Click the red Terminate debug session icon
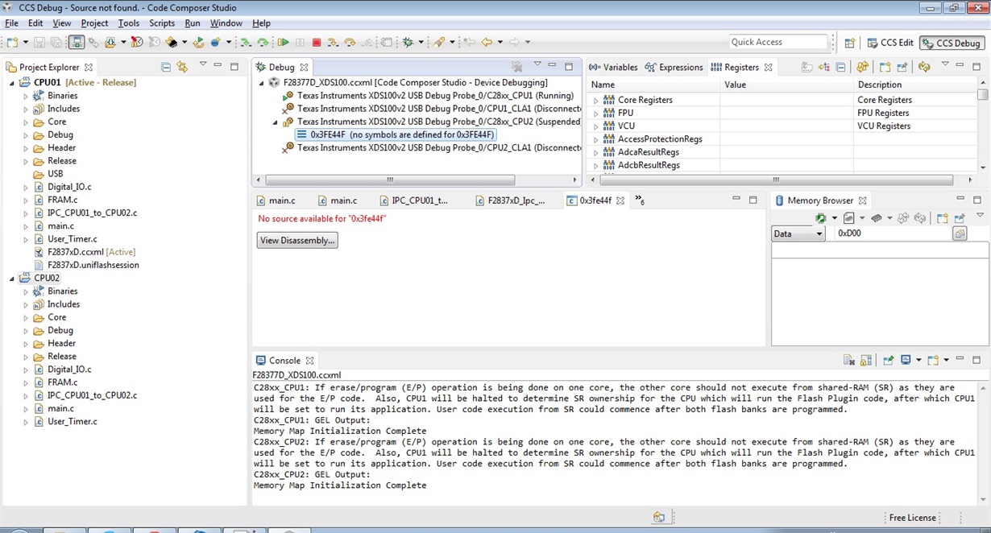This screenshot has height=533, width=991. (316, 42)
